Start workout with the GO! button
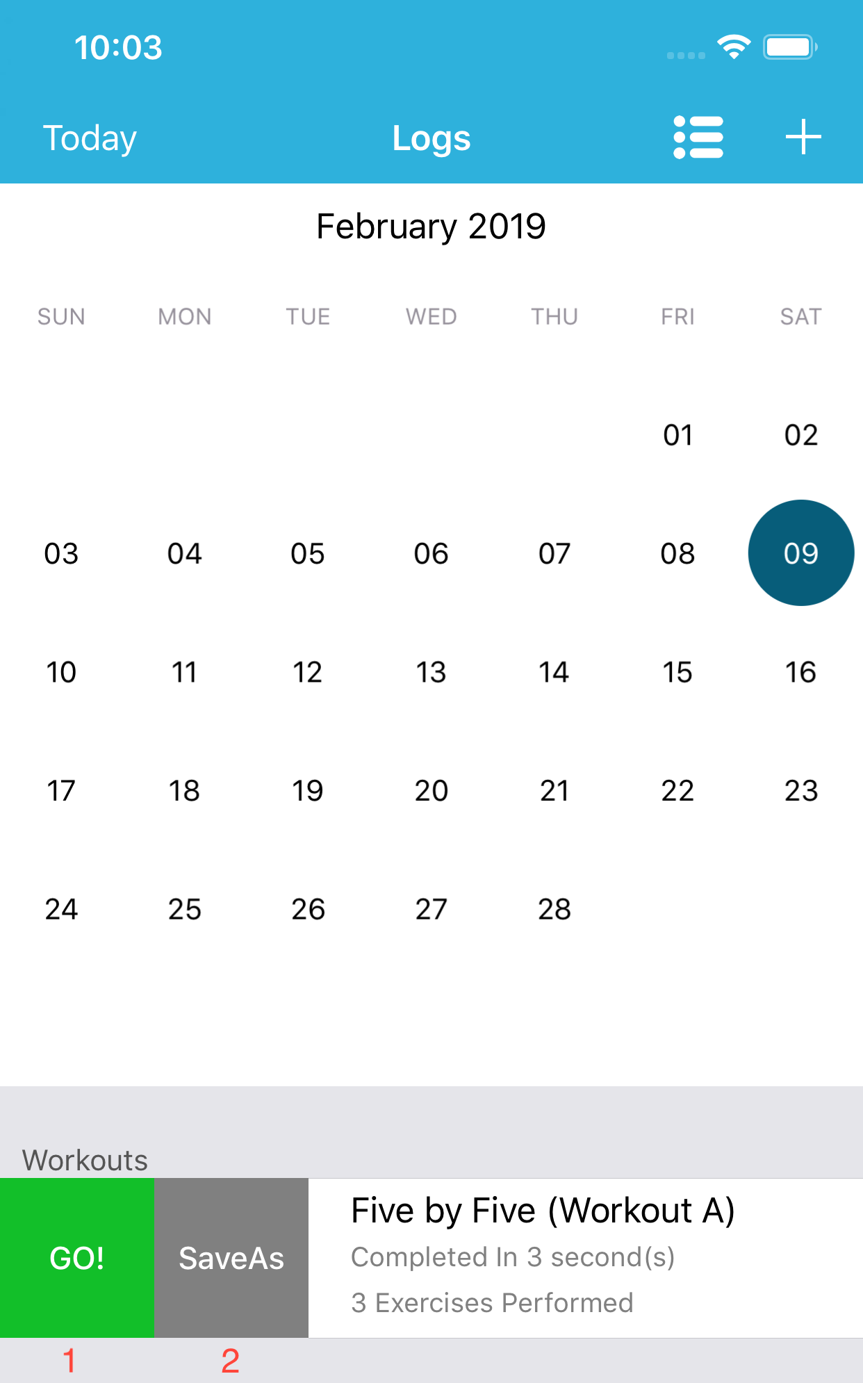 (x=77, y=1258)
